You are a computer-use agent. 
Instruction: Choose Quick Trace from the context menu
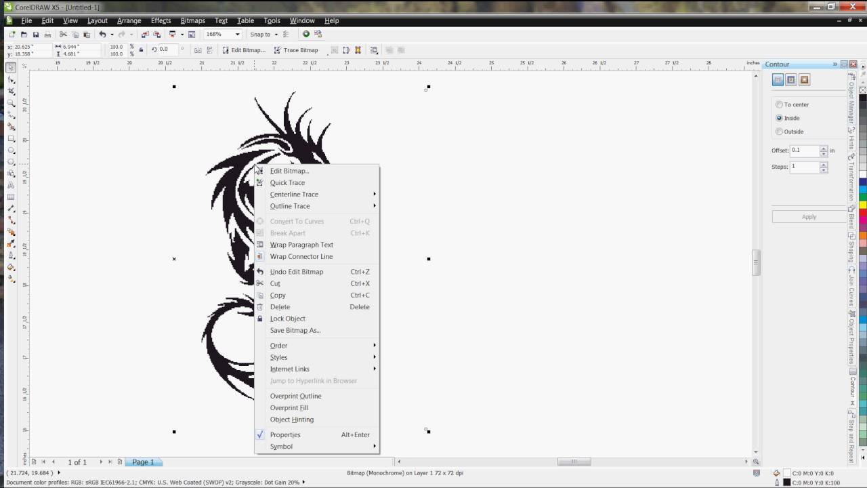pos(287,182)
